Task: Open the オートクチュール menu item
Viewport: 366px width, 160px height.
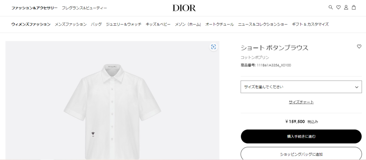Action: coord(219,24)
